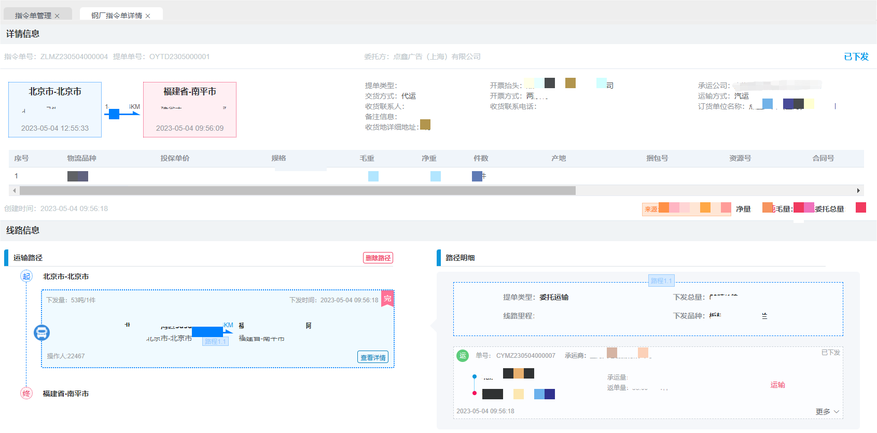Screen dimensions: 877x433
Task: Click the 委托运输 bill type value
Action: click(554, 297)
